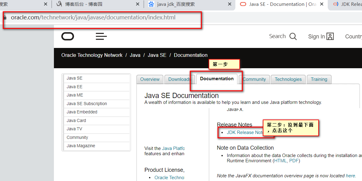
Task: Close the 博客后台 - 博客园 tab
Action: coord(138,4)
